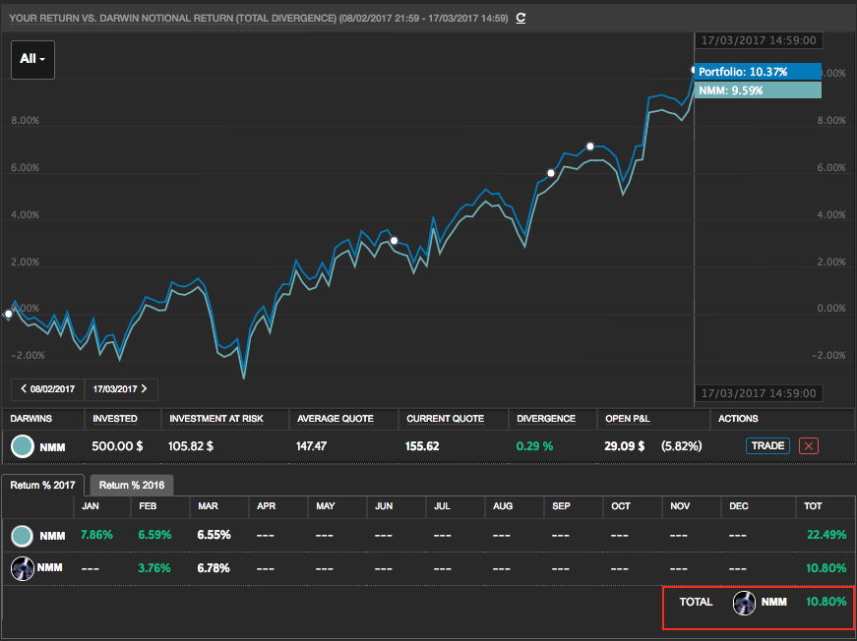Viewport: 857px width, 641px height.
Task: Select the white chart marker near 7.00%
Action: pyautogui.click(x=590, y=146)
